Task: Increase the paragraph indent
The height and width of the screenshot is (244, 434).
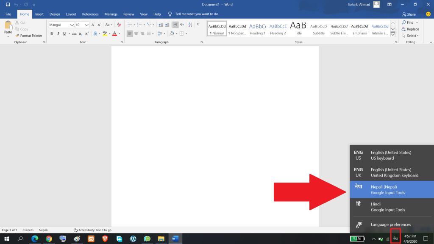Action: [167, 25]
